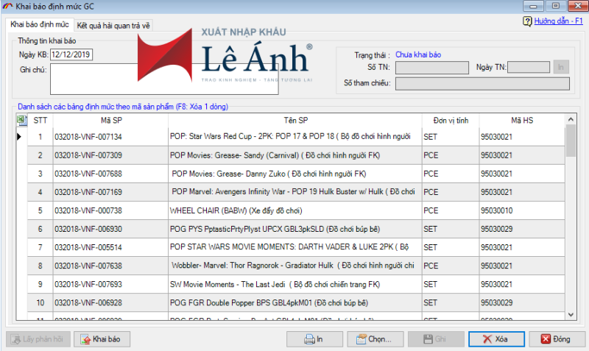Viewport: 589px width, 351px height.
Task: Open the Chọn... selection button
Action: pos(375,339)
